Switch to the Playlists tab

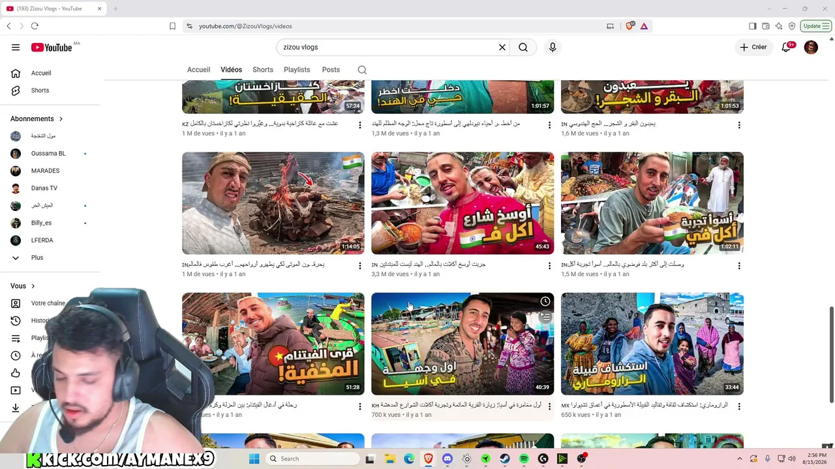point(297,70)
